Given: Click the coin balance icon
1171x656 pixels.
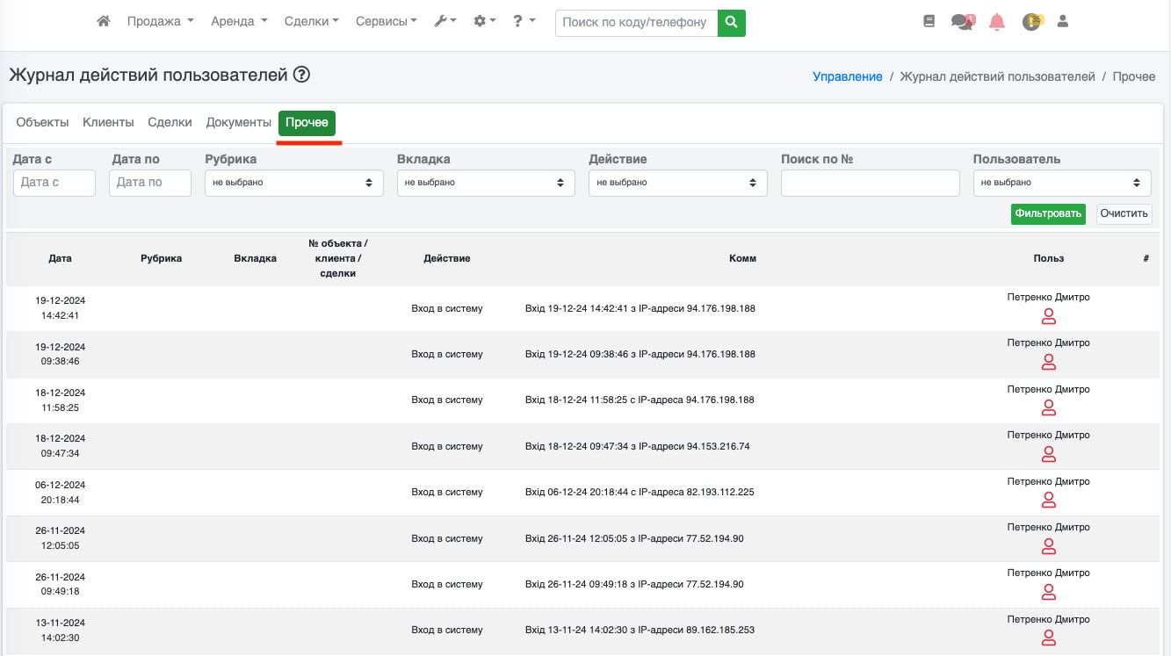Looking at the screenshot, I should tap(1031, 22).
